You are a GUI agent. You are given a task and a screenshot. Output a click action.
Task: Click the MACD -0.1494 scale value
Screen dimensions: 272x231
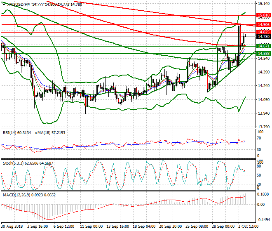(263, 220)
